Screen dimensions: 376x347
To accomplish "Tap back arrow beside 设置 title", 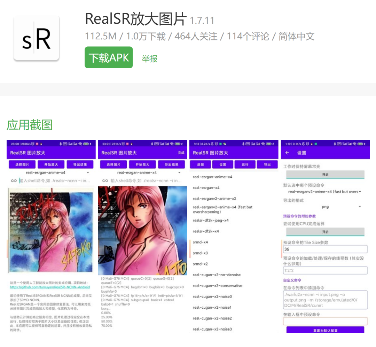I will (287, 153).
